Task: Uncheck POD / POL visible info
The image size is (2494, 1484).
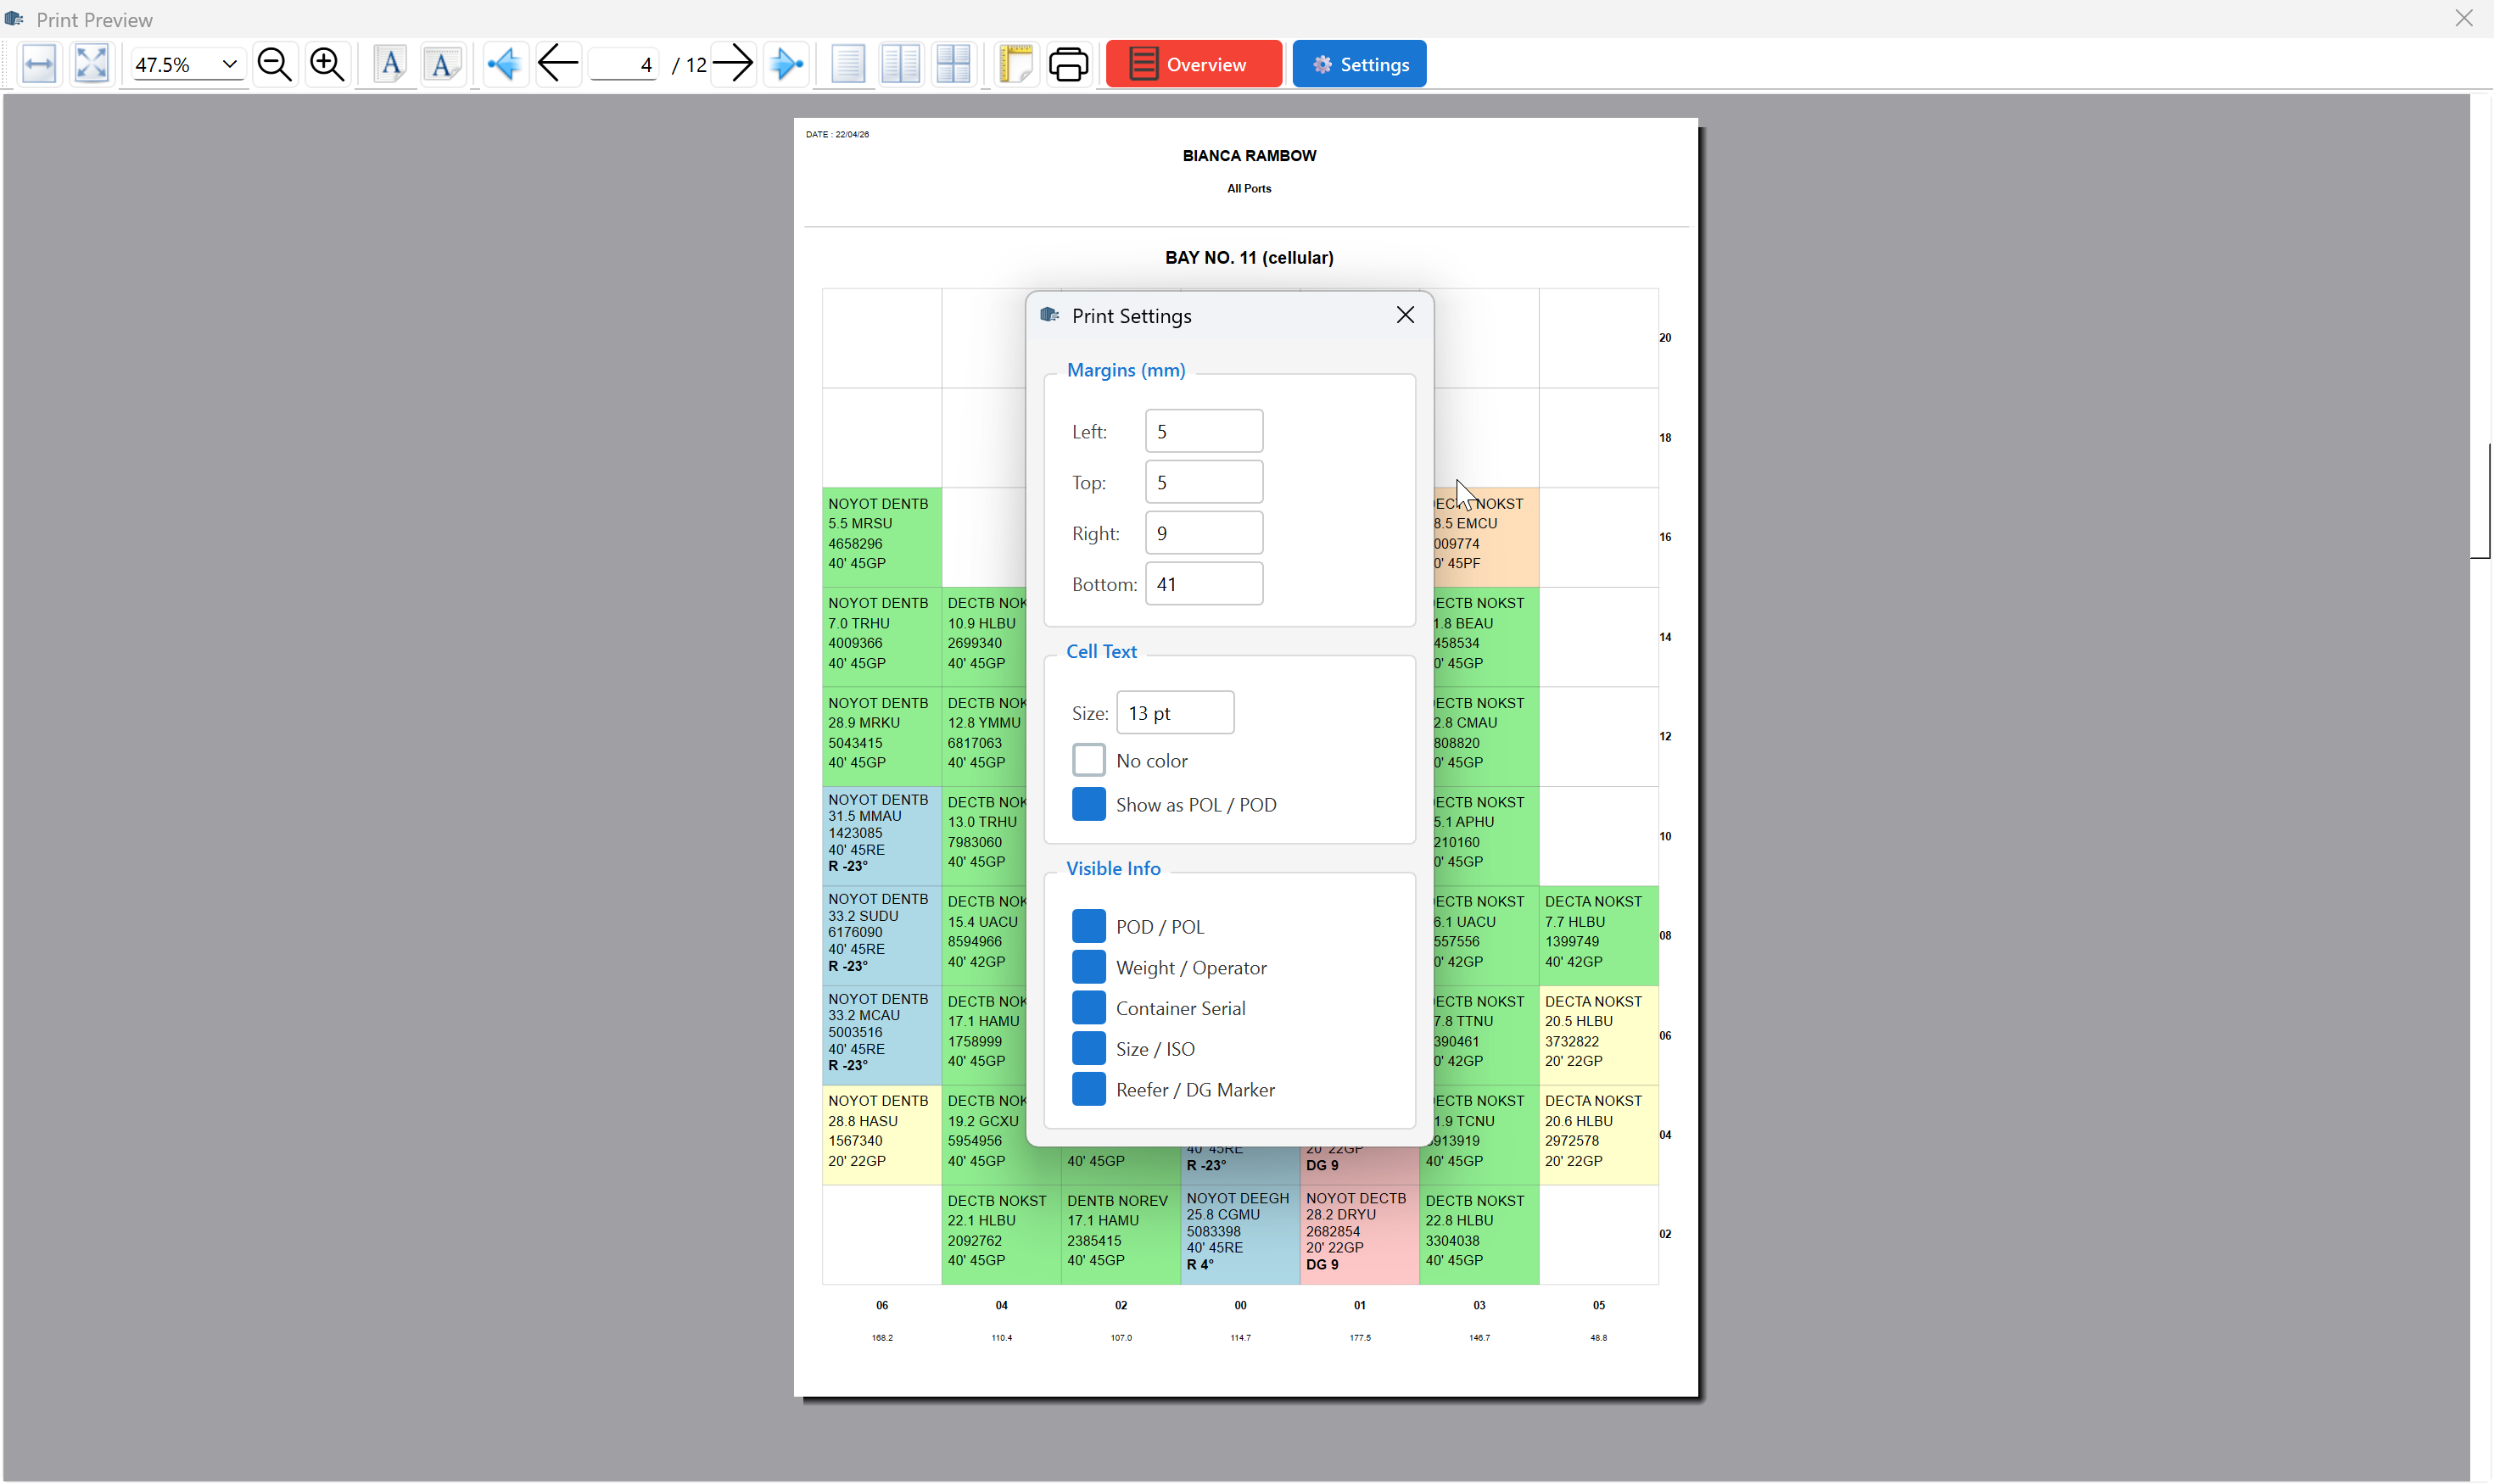Action: (1088, 926)
